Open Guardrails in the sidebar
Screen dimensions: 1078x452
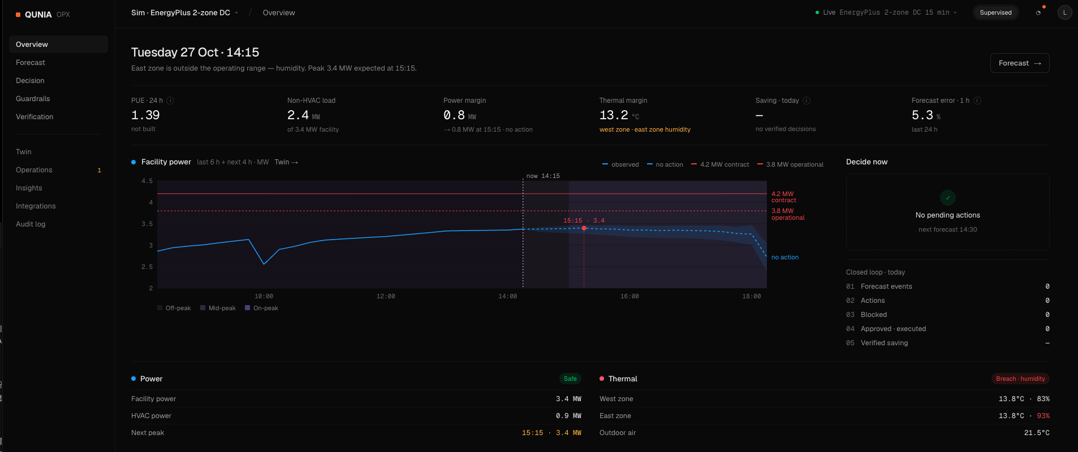[58, 99]
